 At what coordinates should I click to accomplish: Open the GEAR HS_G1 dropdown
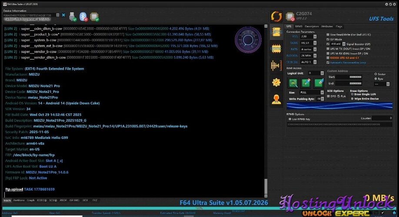(x=315, y=43)
